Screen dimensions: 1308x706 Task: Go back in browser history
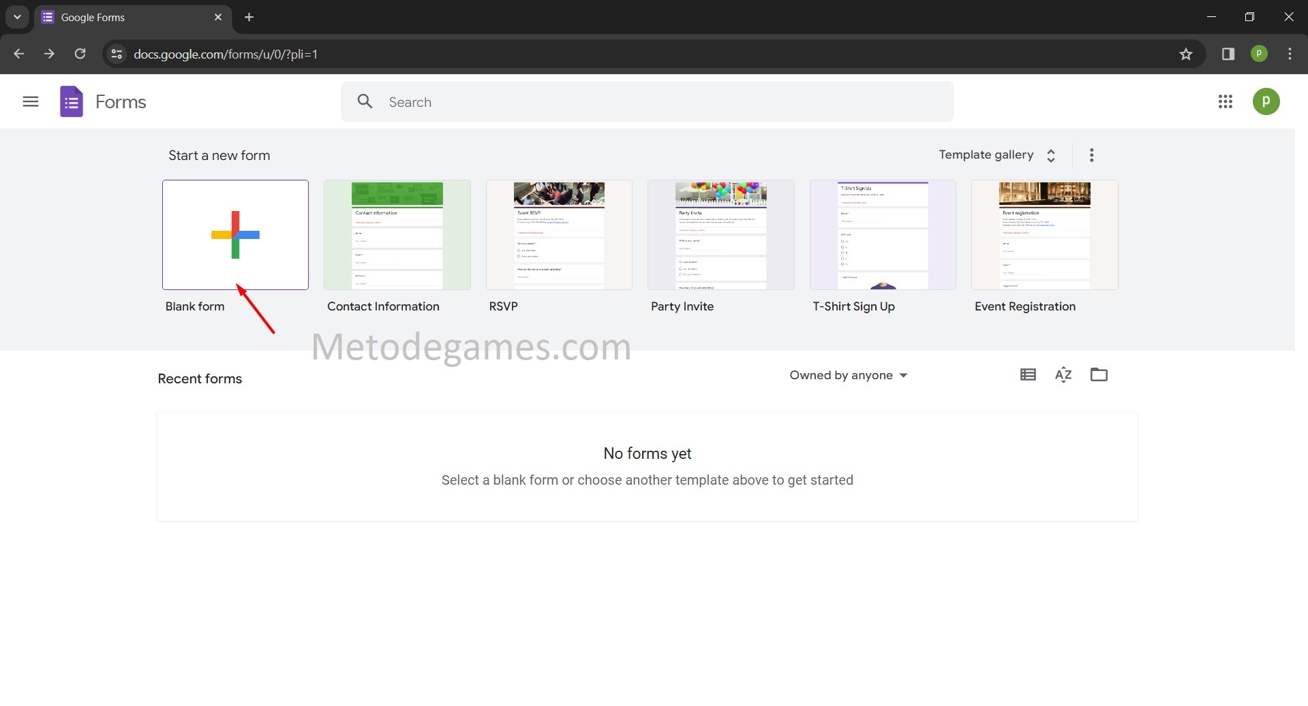(19, 54)
